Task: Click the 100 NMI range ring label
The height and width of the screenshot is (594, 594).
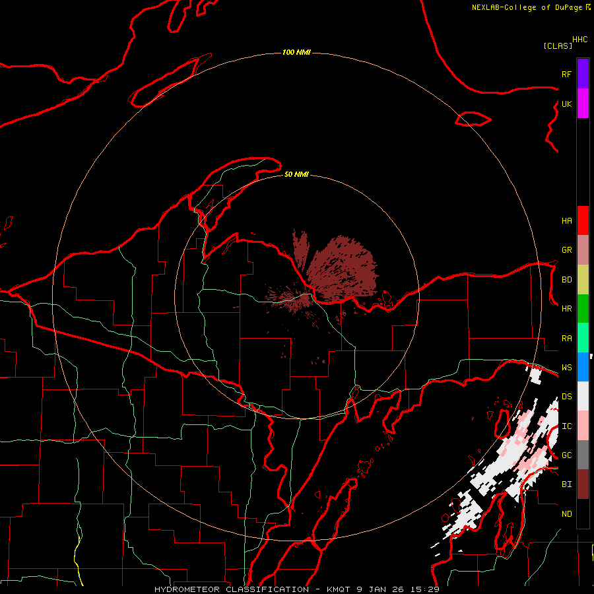Action: coord(296,52)
